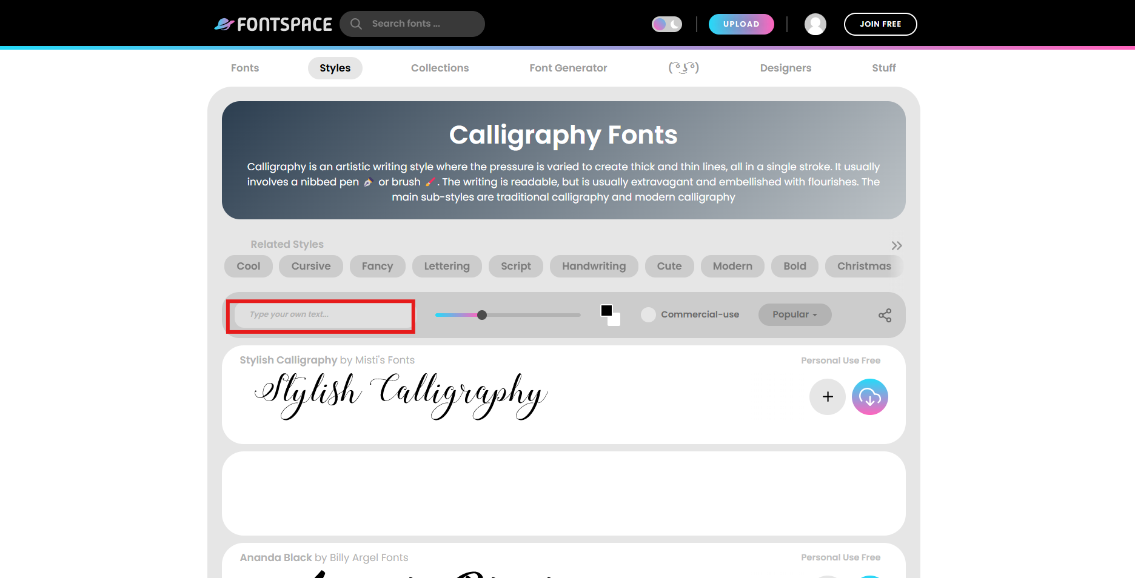Viewport: 1135px width, 578px height.
Task: Open the Popular sort dropdown
Action: coord(794,314)
